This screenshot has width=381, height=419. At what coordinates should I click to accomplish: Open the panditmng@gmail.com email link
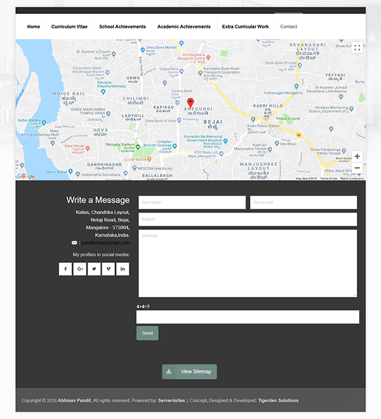point(105,243)
